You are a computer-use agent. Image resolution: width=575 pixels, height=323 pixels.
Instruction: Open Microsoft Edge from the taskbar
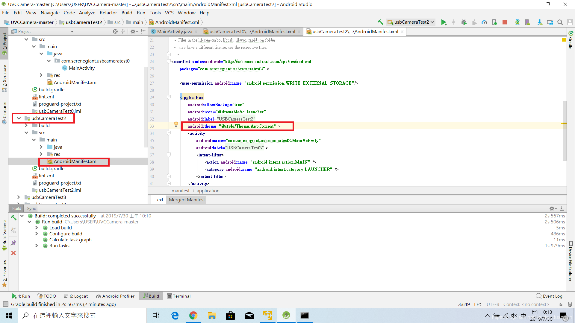point(175,316)
